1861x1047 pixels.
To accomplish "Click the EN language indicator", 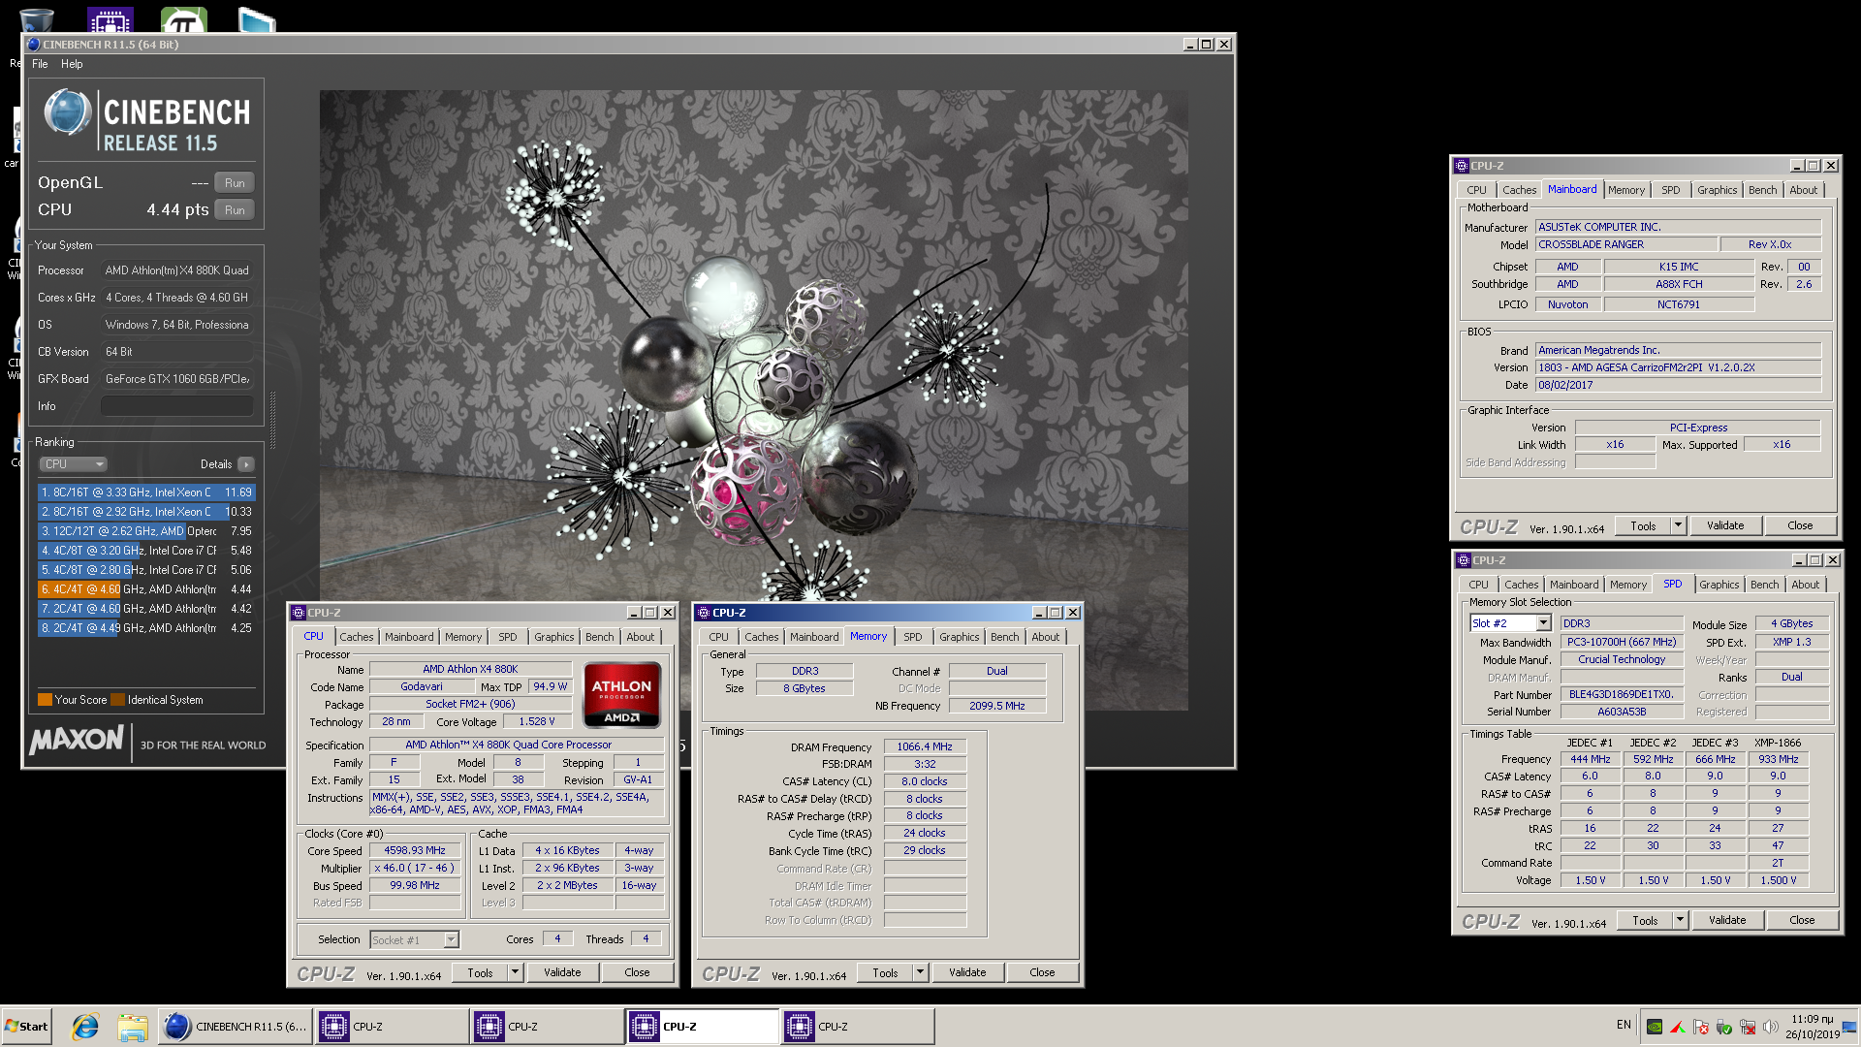I will click(x=1624, y=1025).
